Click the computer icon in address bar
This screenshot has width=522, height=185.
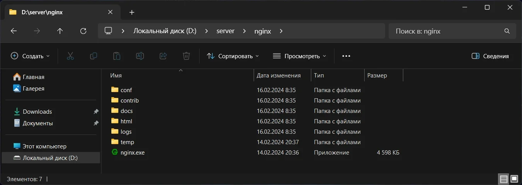(x=108, y=31)
